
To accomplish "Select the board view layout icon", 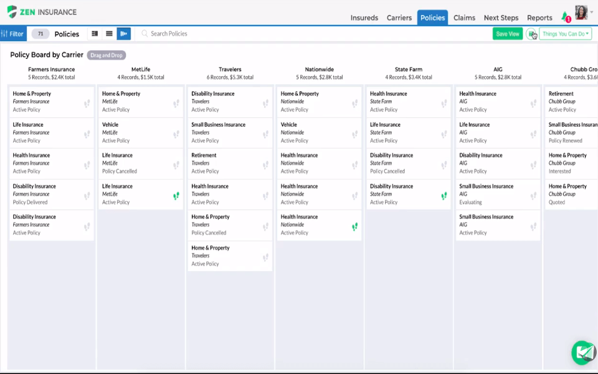I will (x=123, y=34).
